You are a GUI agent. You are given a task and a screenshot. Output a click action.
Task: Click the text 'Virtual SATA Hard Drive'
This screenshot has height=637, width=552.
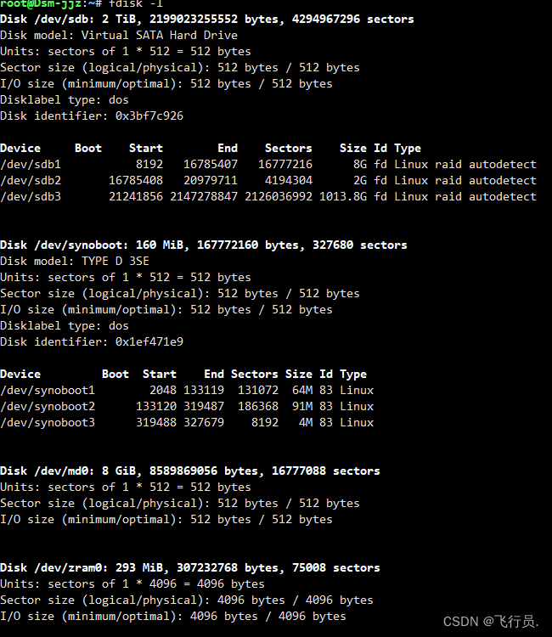[159, 36]
